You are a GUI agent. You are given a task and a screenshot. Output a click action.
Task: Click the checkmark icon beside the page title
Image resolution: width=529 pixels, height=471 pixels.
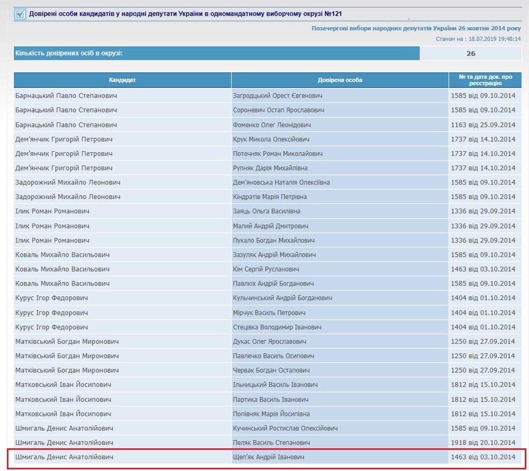(x=20, y=14)
